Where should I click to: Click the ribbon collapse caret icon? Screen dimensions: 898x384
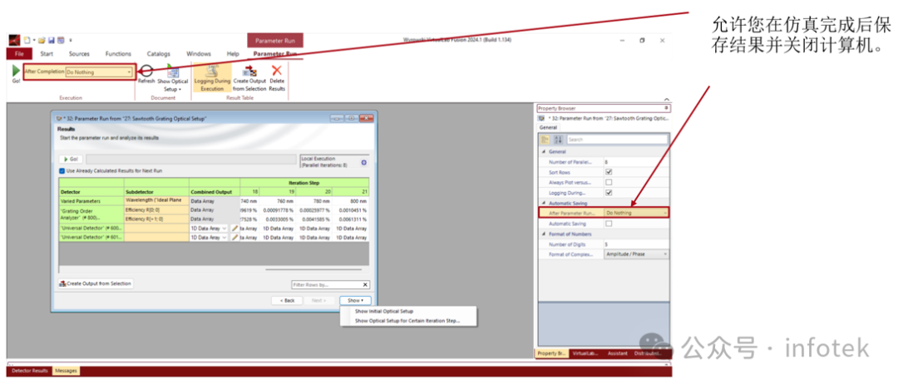pyautogui.click(x=665, y=99)
